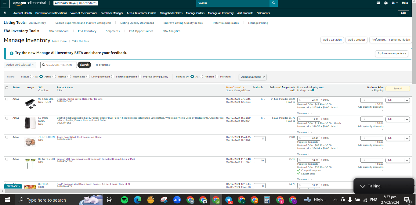Expand View more for Salt & Pepper Shaker
This screenshot has height=205, width=416.
point(305,132)
